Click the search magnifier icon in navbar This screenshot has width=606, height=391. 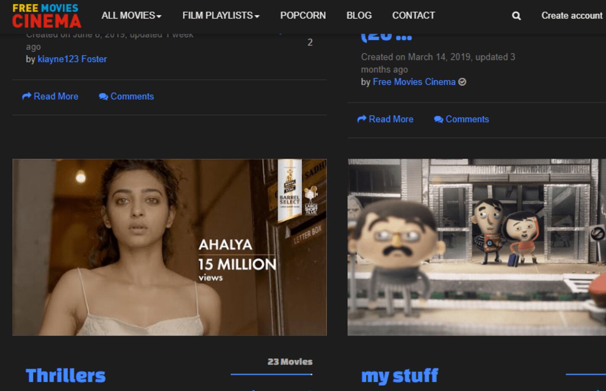[516, 16]
